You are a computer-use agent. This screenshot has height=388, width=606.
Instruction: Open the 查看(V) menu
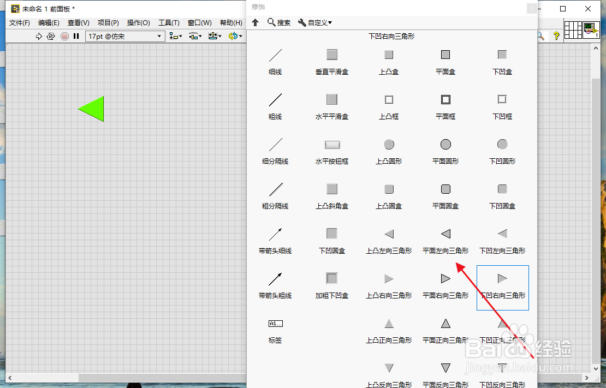(79, 23)
